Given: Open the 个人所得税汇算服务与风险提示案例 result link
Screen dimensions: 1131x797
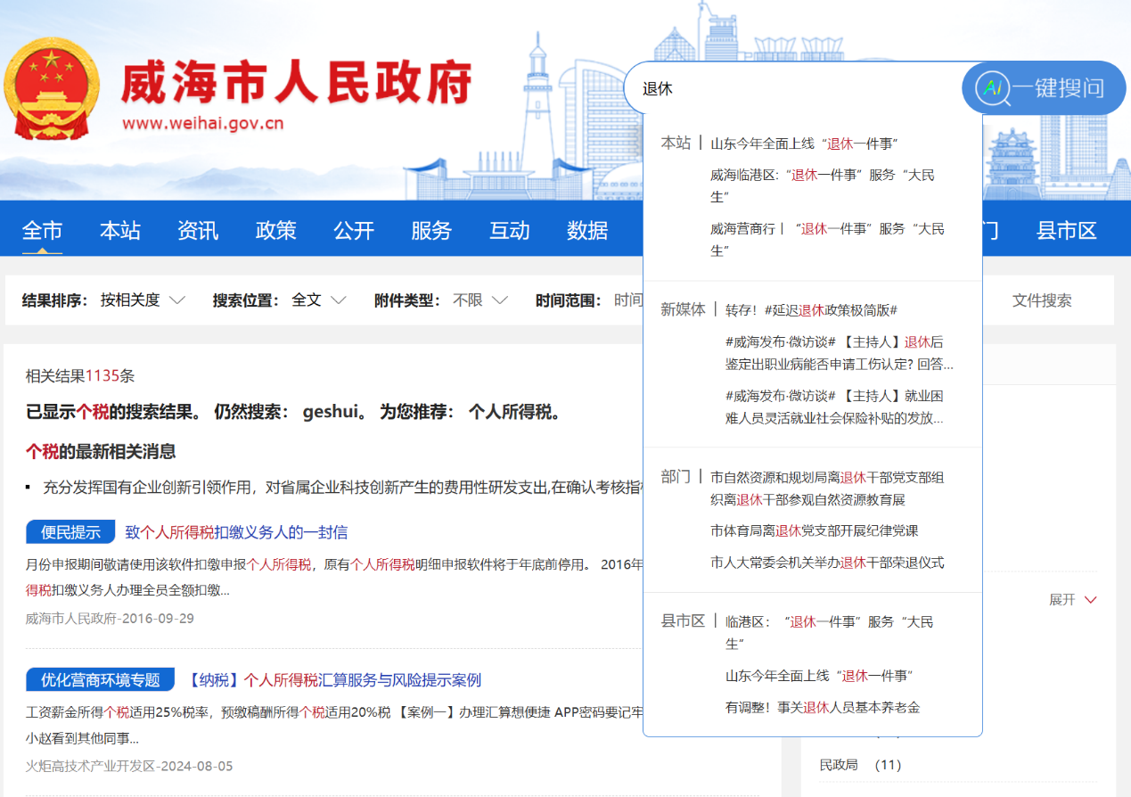Looking at the screenshot, I should pyautogui.click(x=334, y=680).
